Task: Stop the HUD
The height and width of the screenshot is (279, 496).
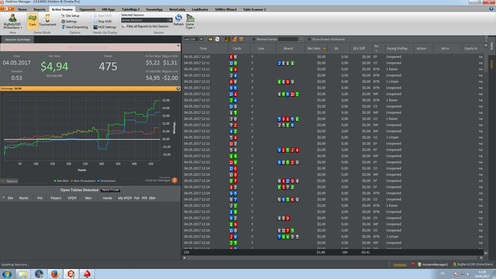Action: [x=103, y=21]
